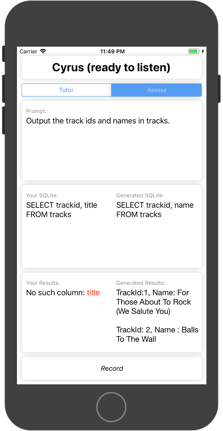The height and width of the screenshot is (431, 223).
Task: Tap the Carrier label in status bar
Action: tap(28, 51)
